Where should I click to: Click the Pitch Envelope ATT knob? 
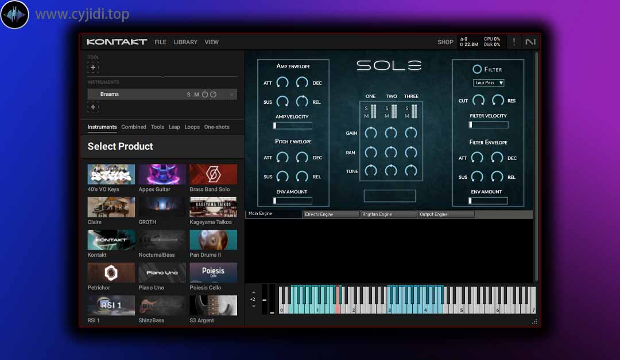click(282, 158)
